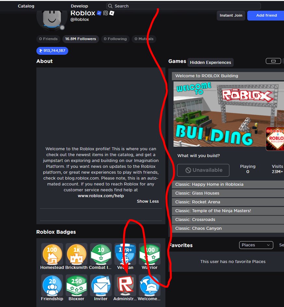Open the www.roblox.com/help link
This screenshot has height=307, width=284.
(x=101, y=196)
